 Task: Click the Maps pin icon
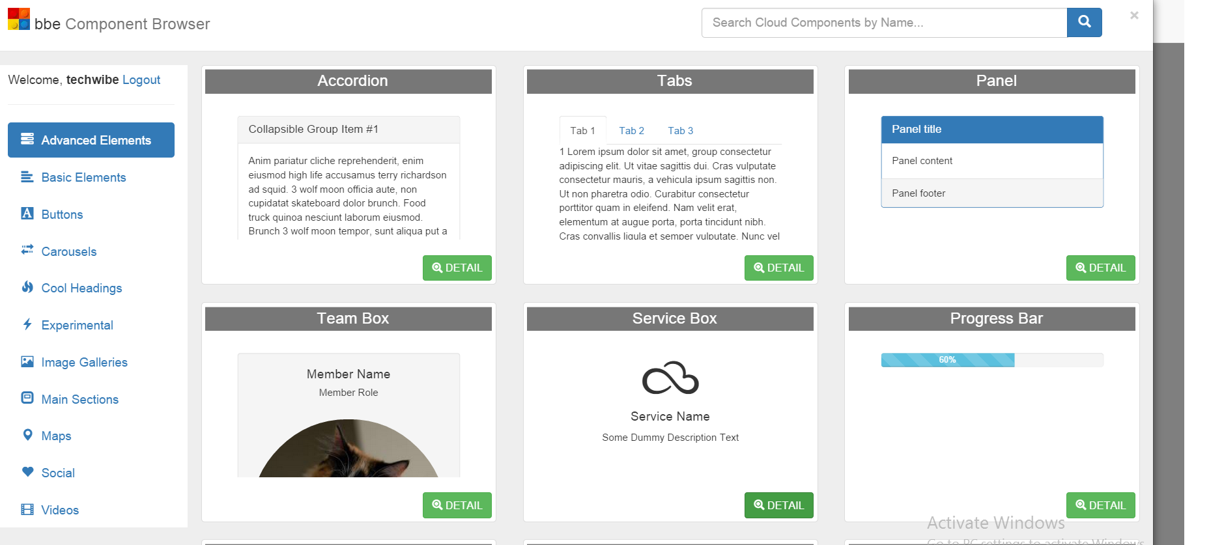point(27,435)
